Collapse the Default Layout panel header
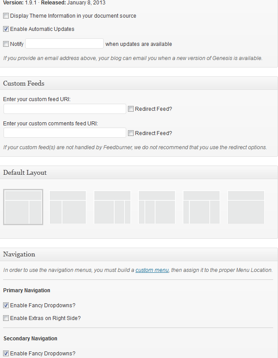 139,173
